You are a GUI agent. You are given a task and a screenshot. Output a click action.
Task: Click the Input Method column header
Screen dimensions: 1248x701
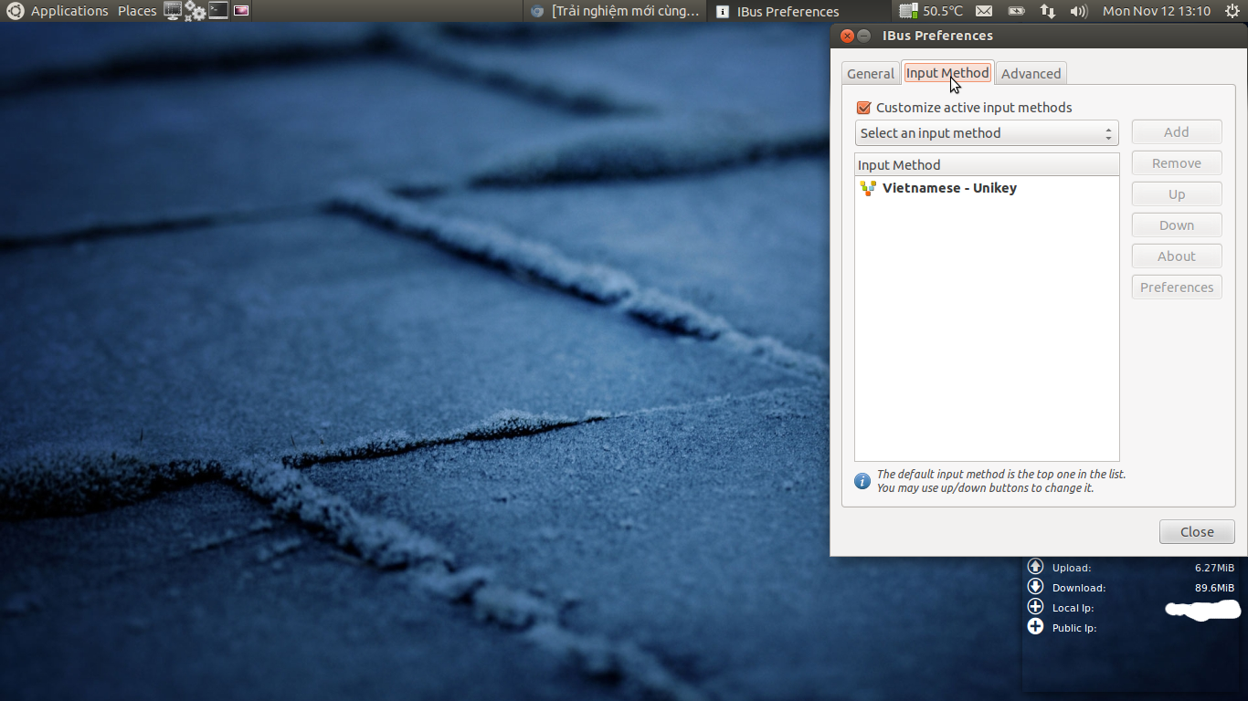[987, 165]
